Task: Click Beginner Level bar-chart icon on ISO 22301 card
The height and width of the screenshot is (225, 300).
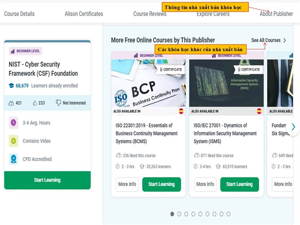Action: click(x=136, y=56)
